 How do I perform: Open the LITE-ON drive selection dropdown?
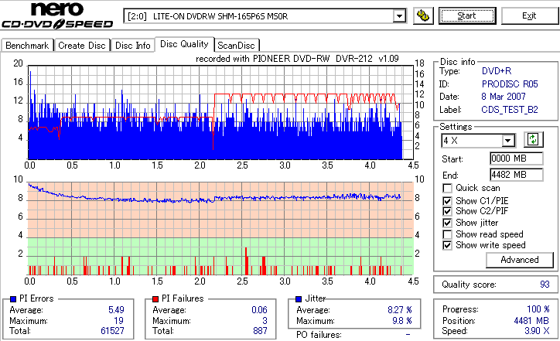click(x=399, y=16)
